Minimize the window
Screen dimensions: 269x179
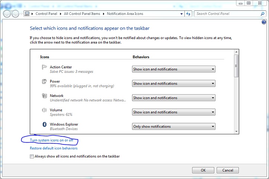[240, 3]
